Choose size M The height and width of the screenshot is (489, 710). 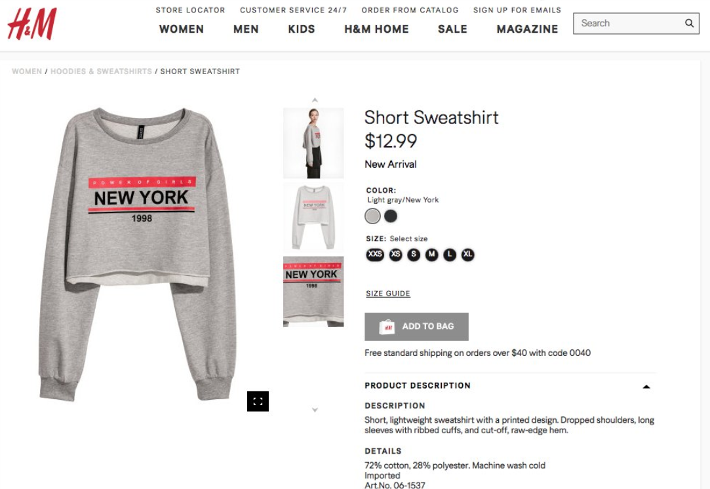click(x=431, y=254)
